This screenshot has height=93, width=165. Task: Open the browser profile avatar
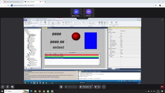tap(160, 5)
